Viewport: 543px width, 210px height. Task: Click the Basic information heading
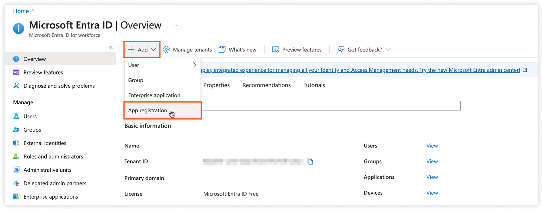pyautogui.click(x=148, y=126)
